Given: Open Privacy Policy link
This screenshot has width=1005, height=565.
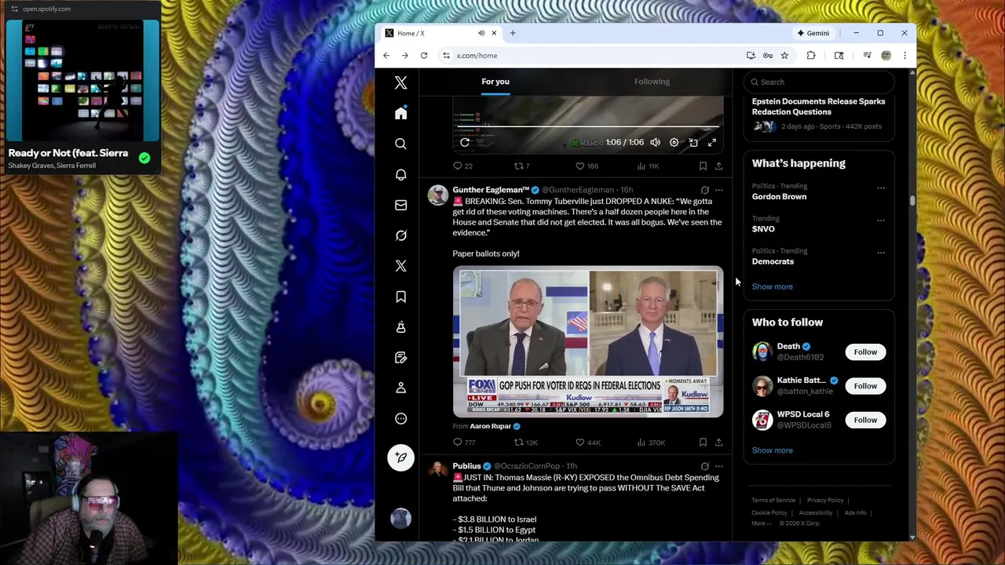Looking at the screenshot, I should 825,500.
